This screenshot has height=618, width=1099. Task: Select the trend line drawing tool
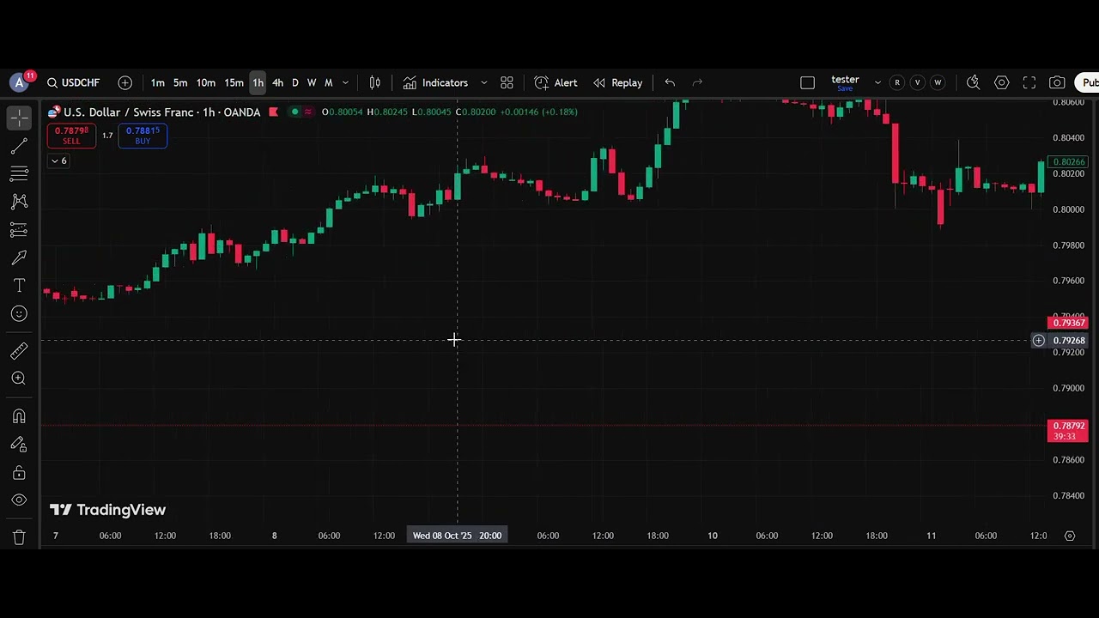click(19, 146)
